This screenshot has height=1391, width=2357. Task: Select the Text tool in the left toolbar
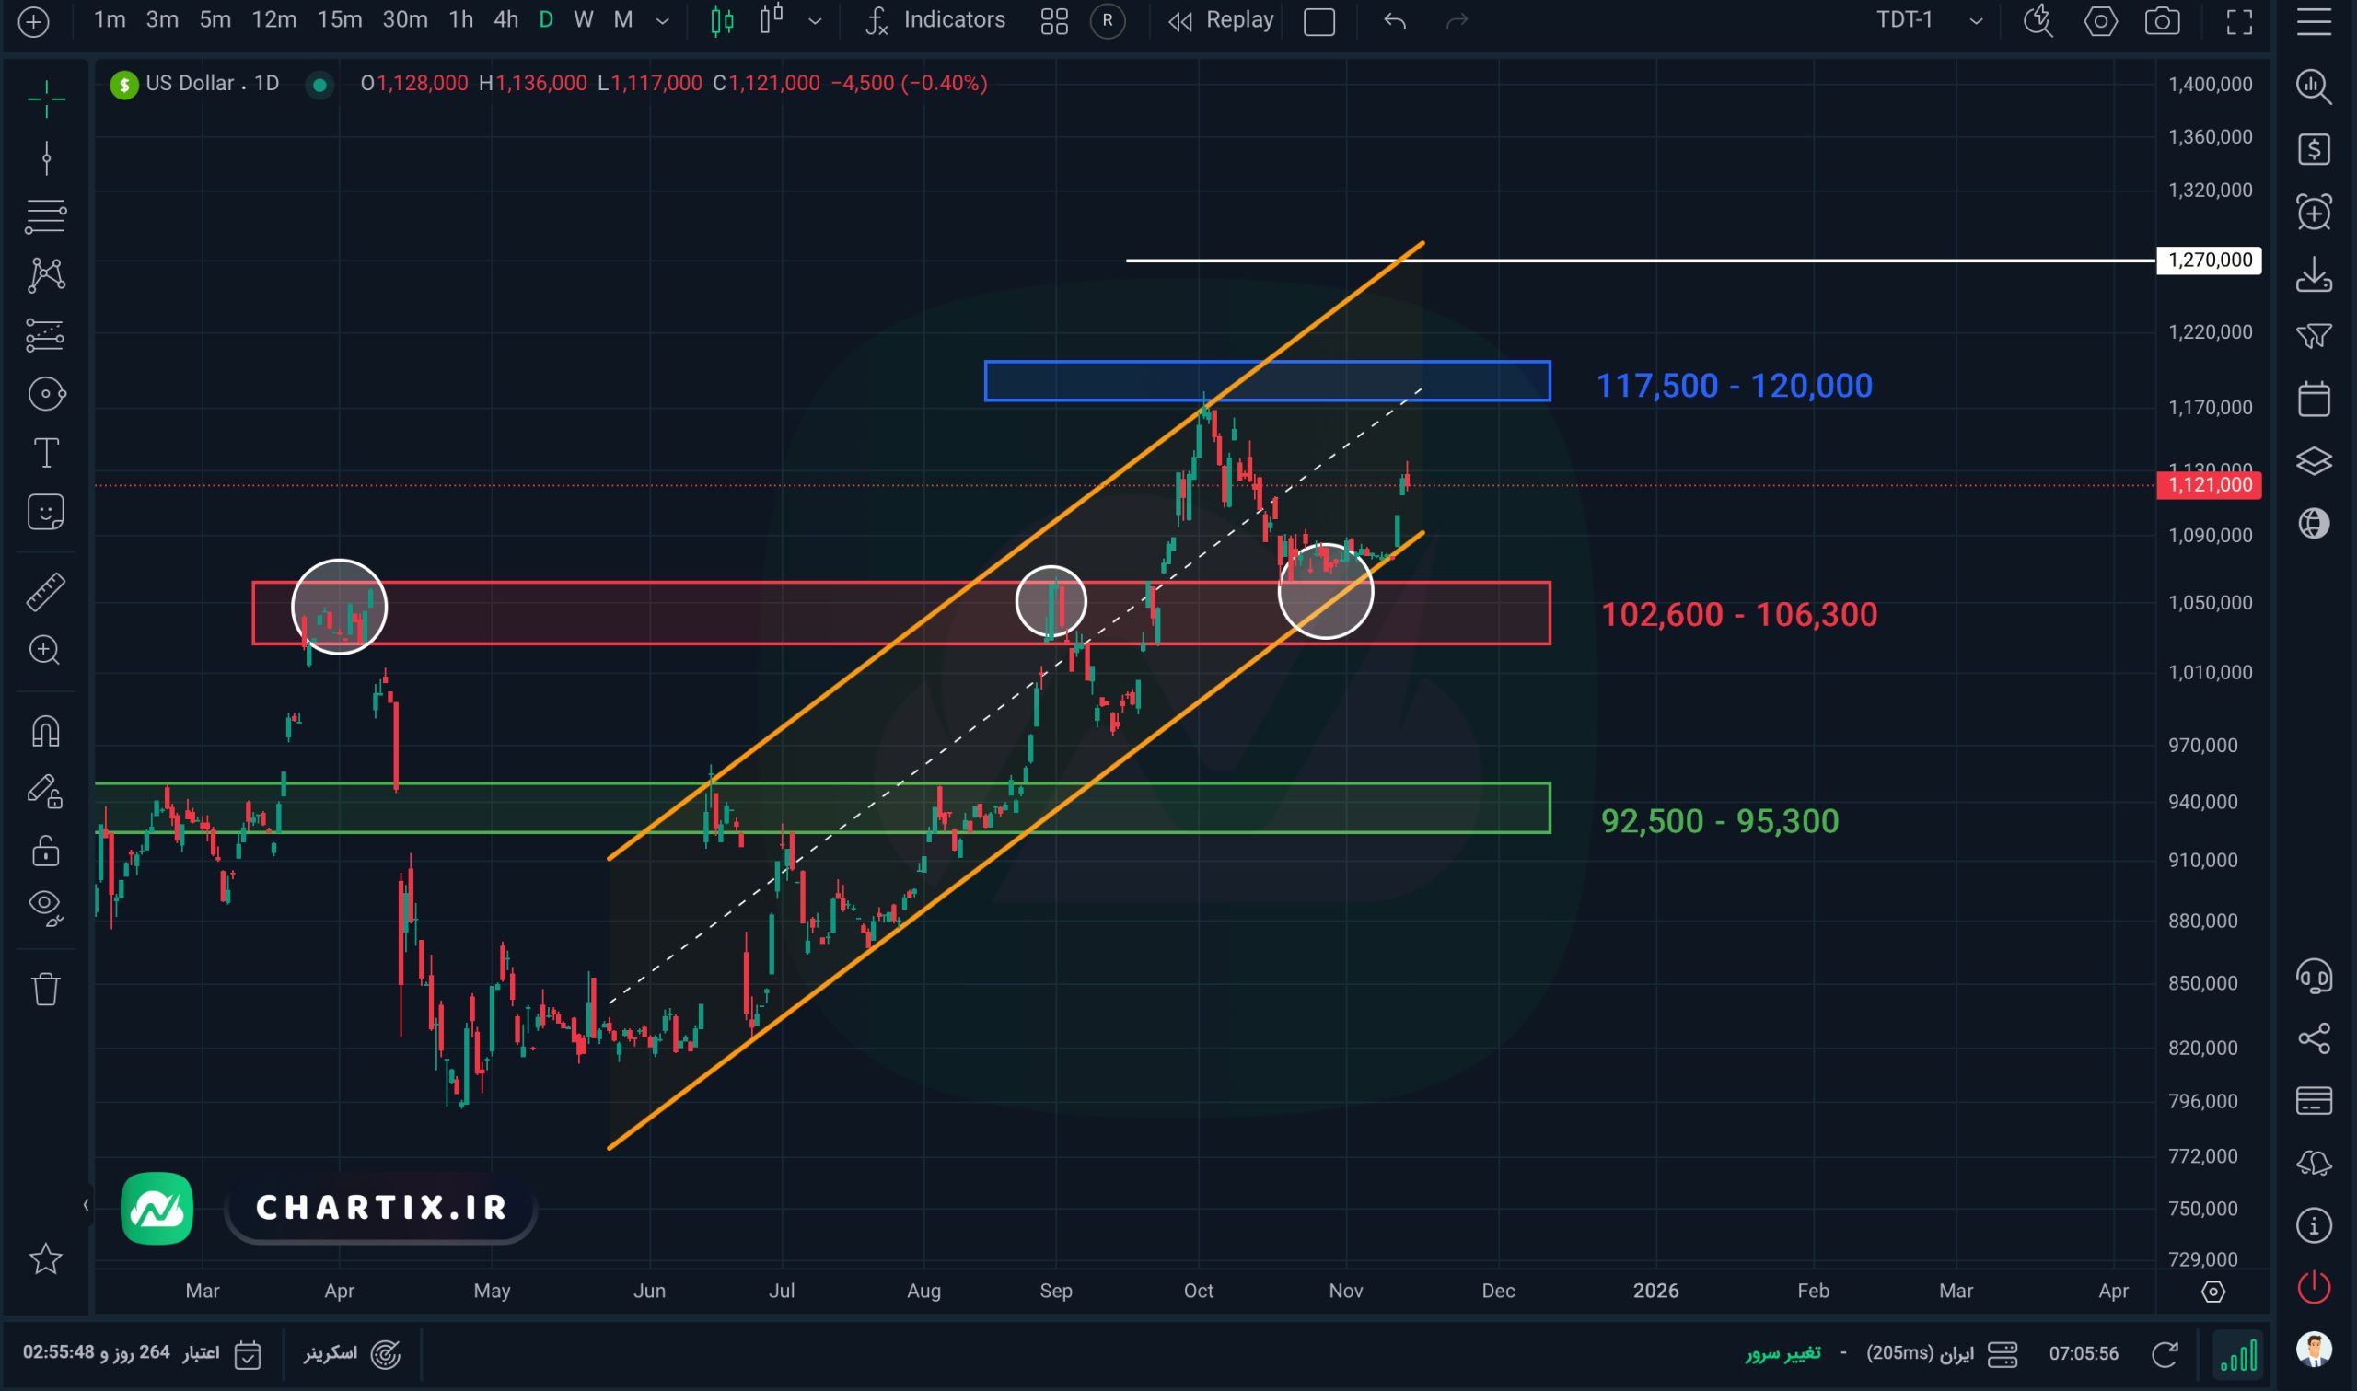pos(45,454)
